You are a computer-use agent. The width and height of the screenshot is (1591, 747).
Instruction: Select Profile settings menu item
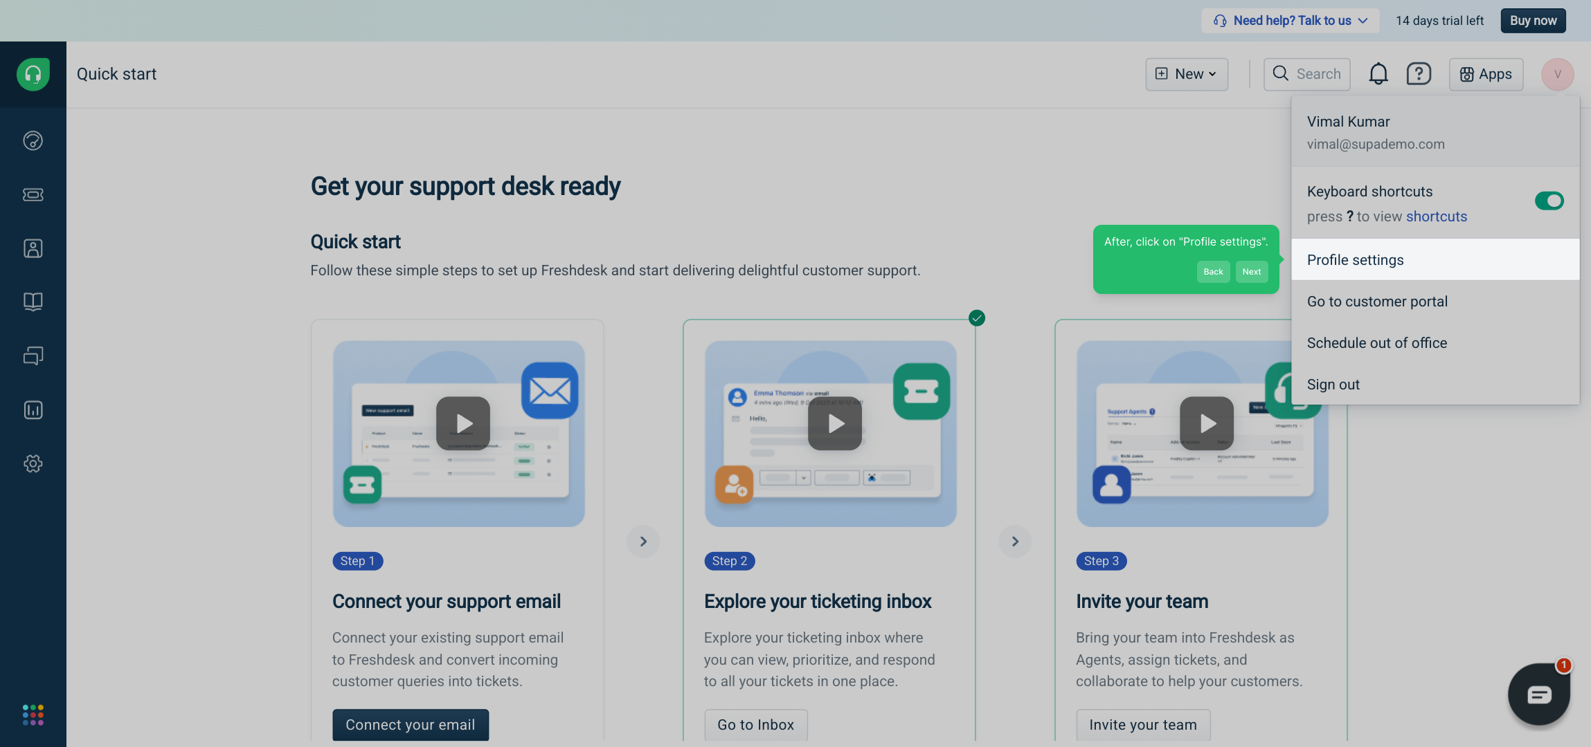tap(1355, 260)
